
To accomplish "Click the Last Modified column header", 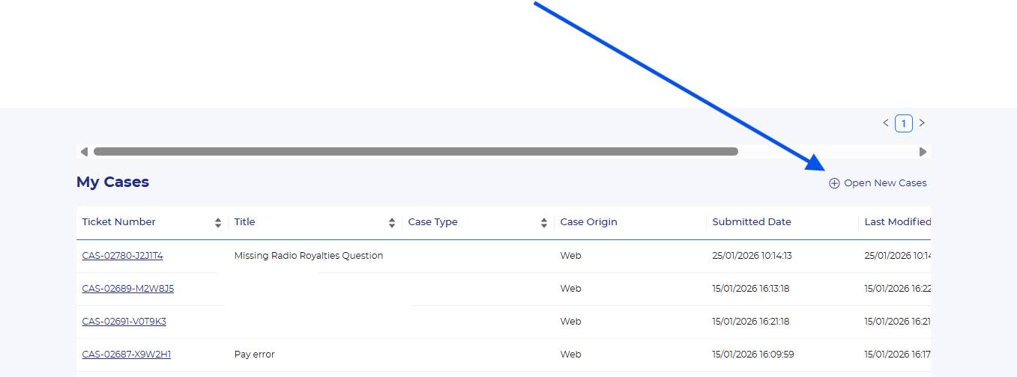I will click(897, 222).
